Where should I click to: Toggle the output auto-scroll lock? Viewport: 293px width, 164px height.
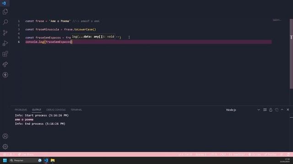coord(271,110)
